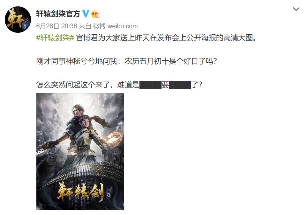
Task: Click the blue V verified badge
Action: pyautogui.click(x=86, y=13)
